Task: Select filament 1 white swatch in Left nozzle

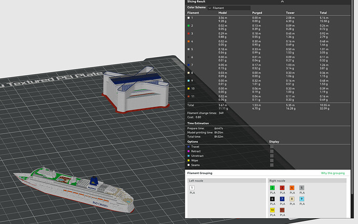Action: point(192,188)
